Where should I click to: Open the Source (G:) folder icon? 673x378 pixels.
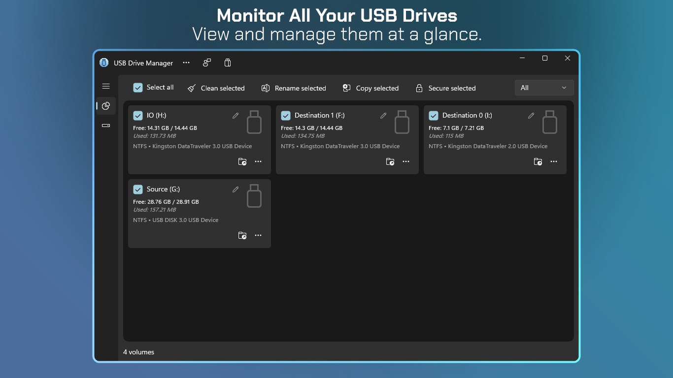pos(242,235)
